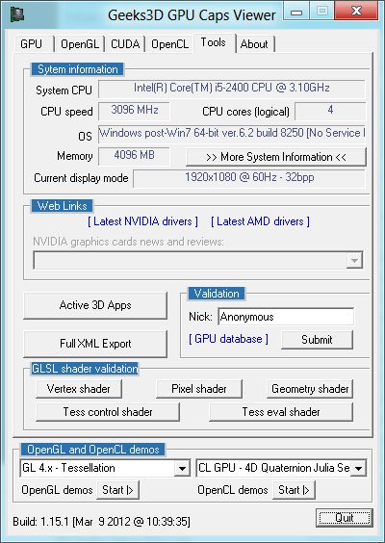Viewport: 385px width, 543px height.
Task: Click the Full XML Export button
Action: [95, 344]
